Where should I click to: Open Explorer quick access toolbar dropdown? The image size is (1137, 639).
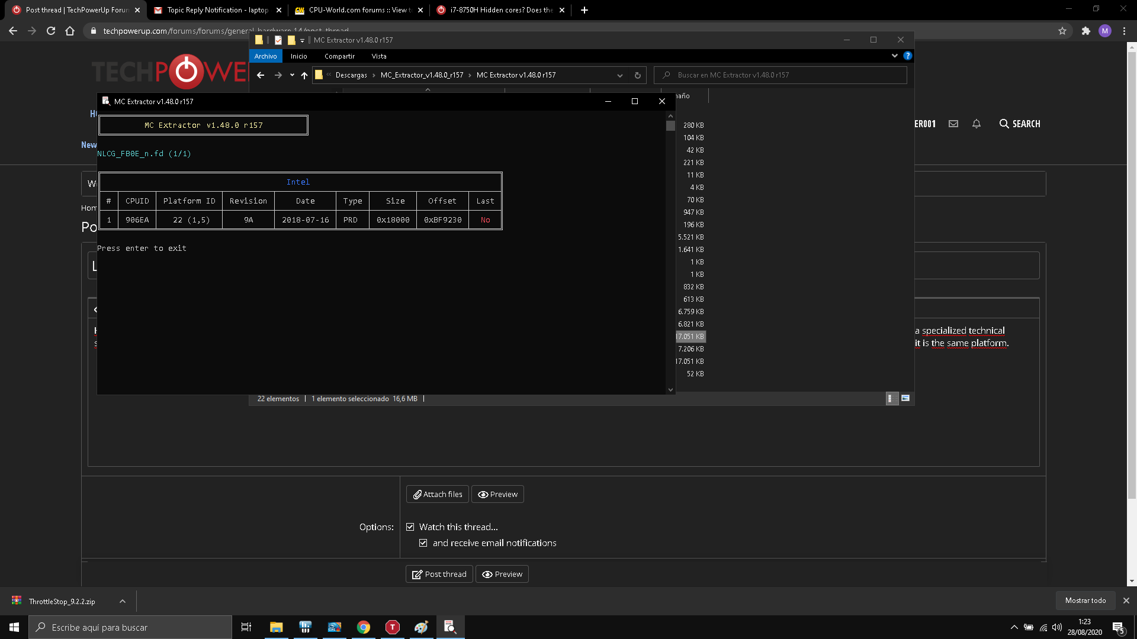302,40
